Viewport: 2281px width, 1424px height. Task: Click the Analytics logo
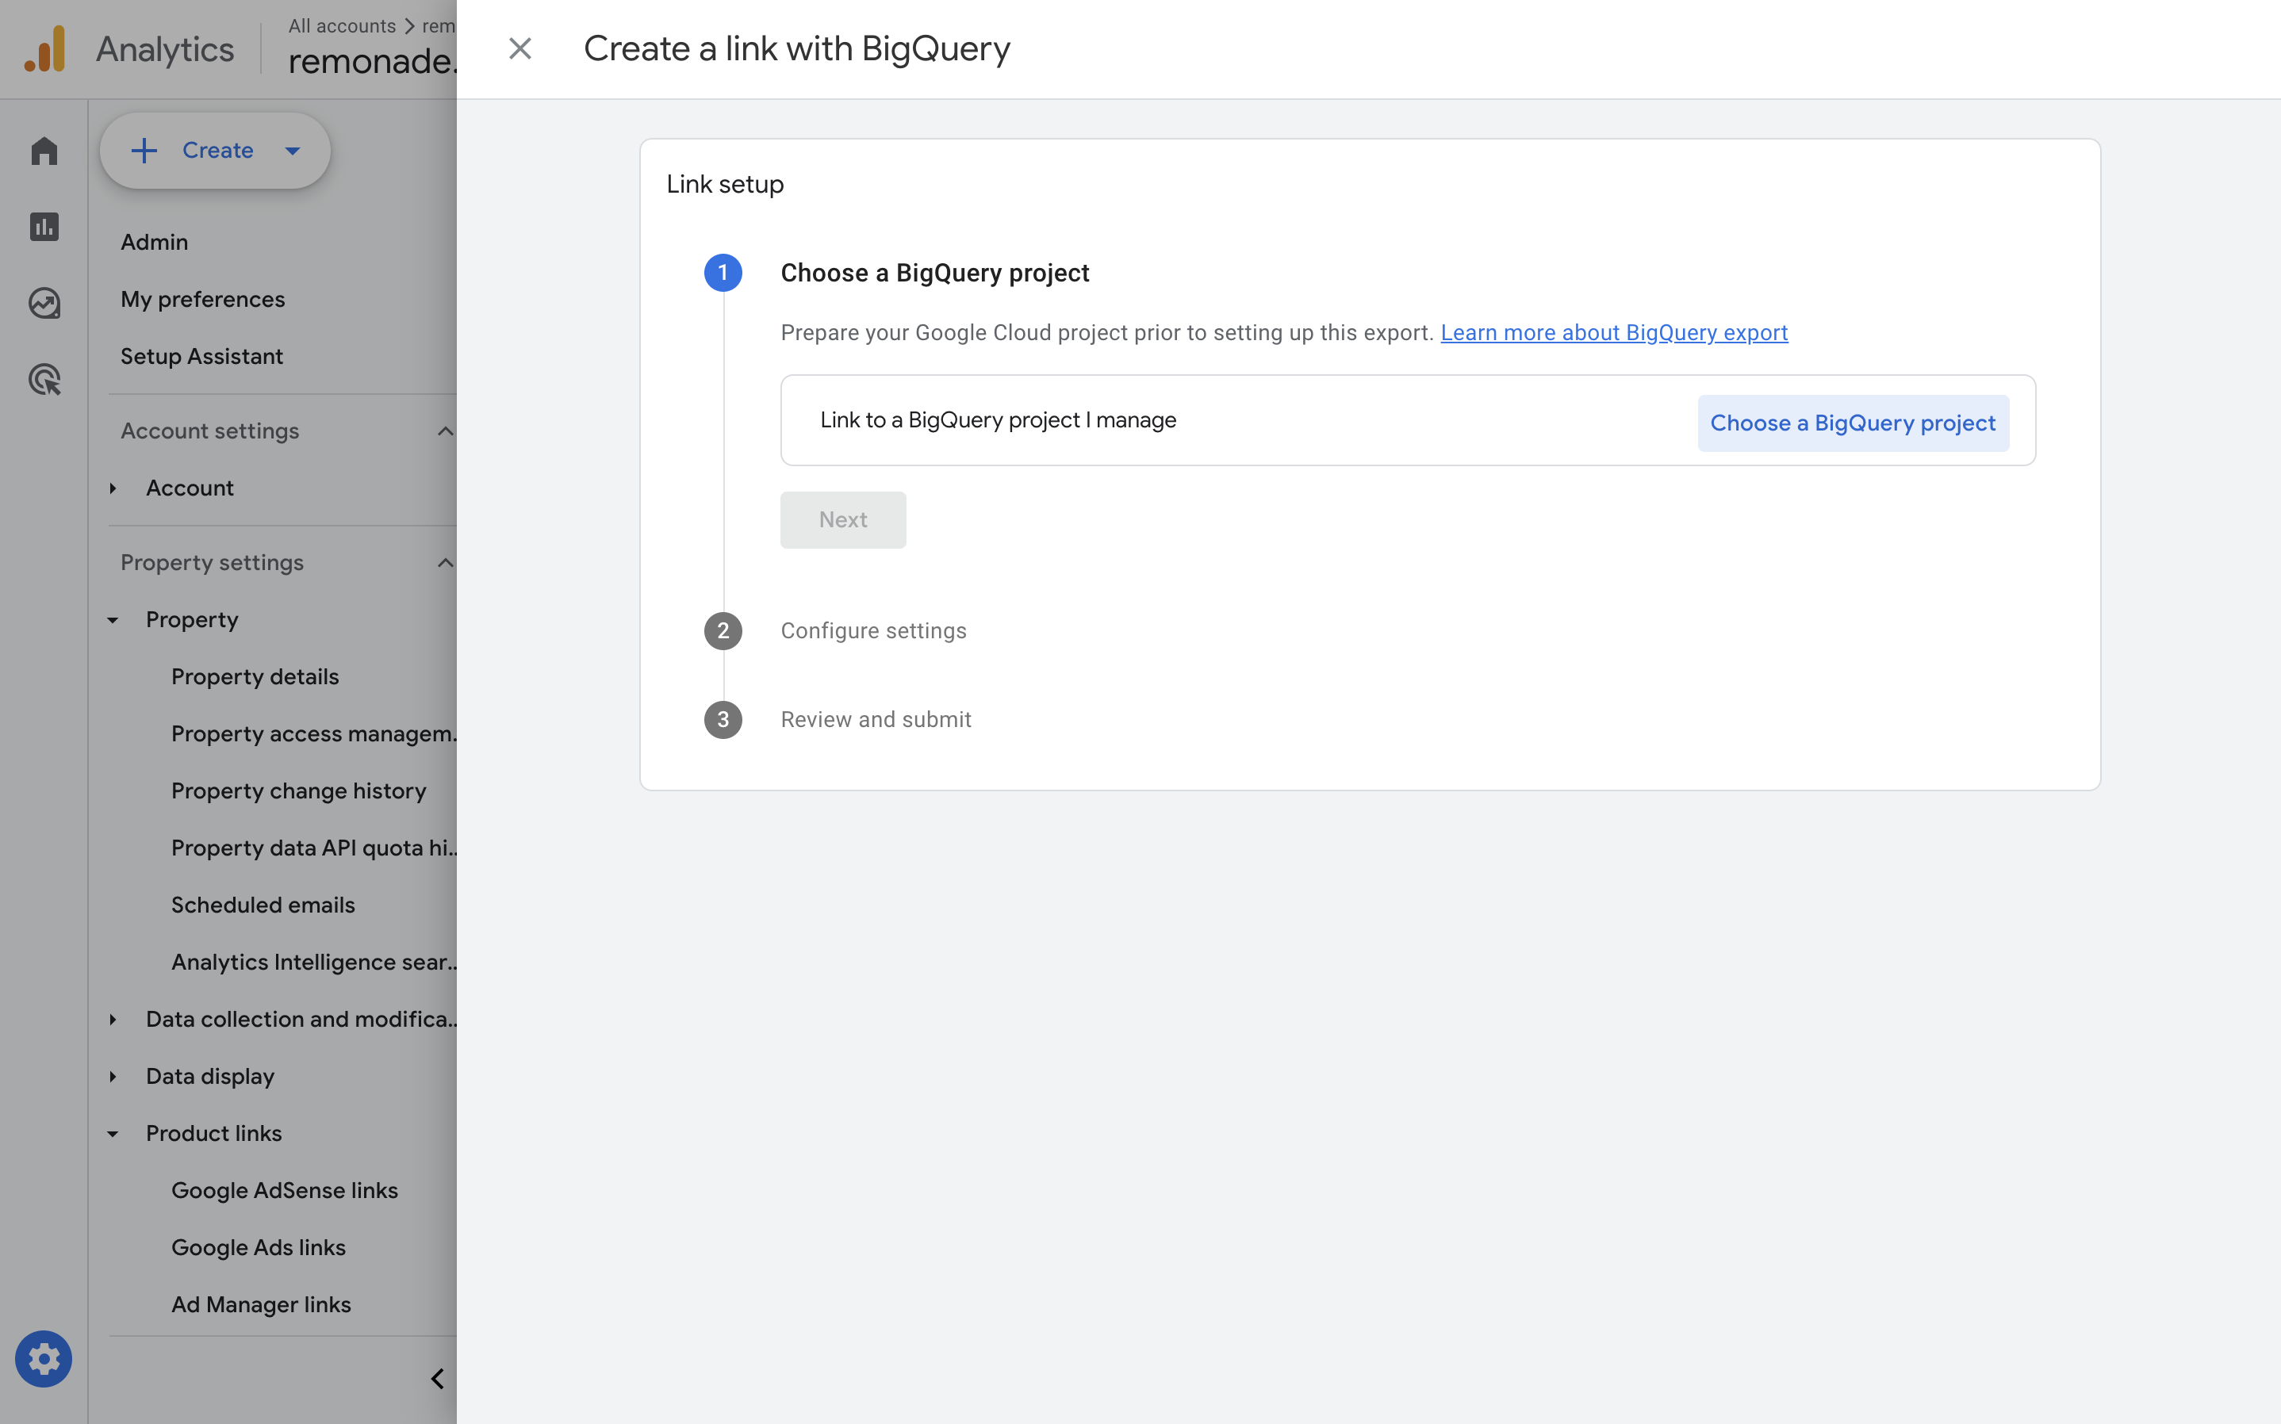coord(45,49)
